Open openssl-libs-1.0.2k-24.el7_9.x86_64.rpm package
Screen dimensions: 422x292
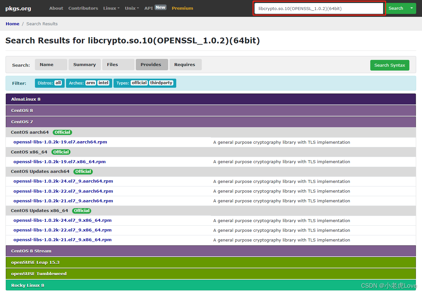tap(62, 220)
